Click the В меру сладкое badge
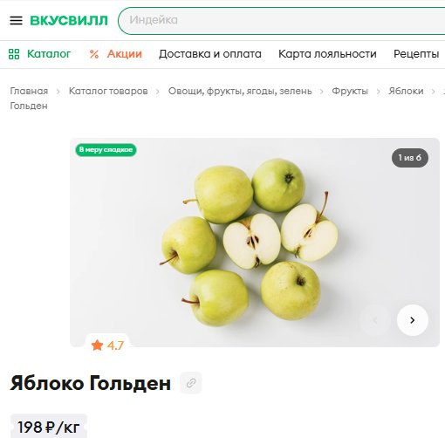Viewport: 445px width, 438px height. click(106, 150)
